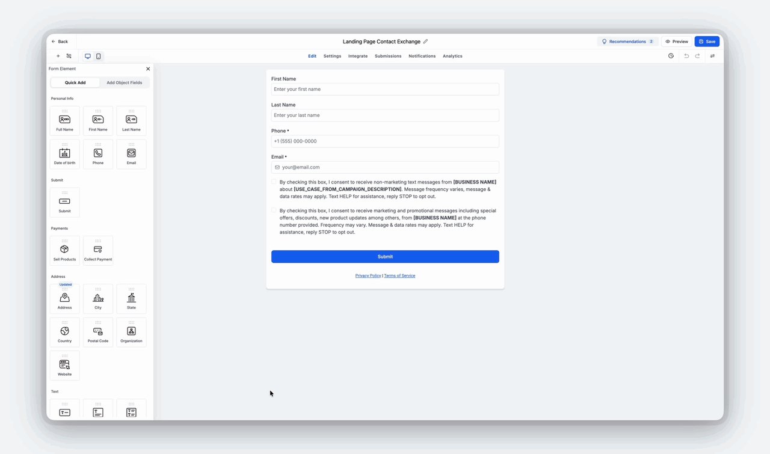Image resolution: width=770 pixels, height=454 pixels.
Task: Add the Sell Products element
Action: point(64,251)
